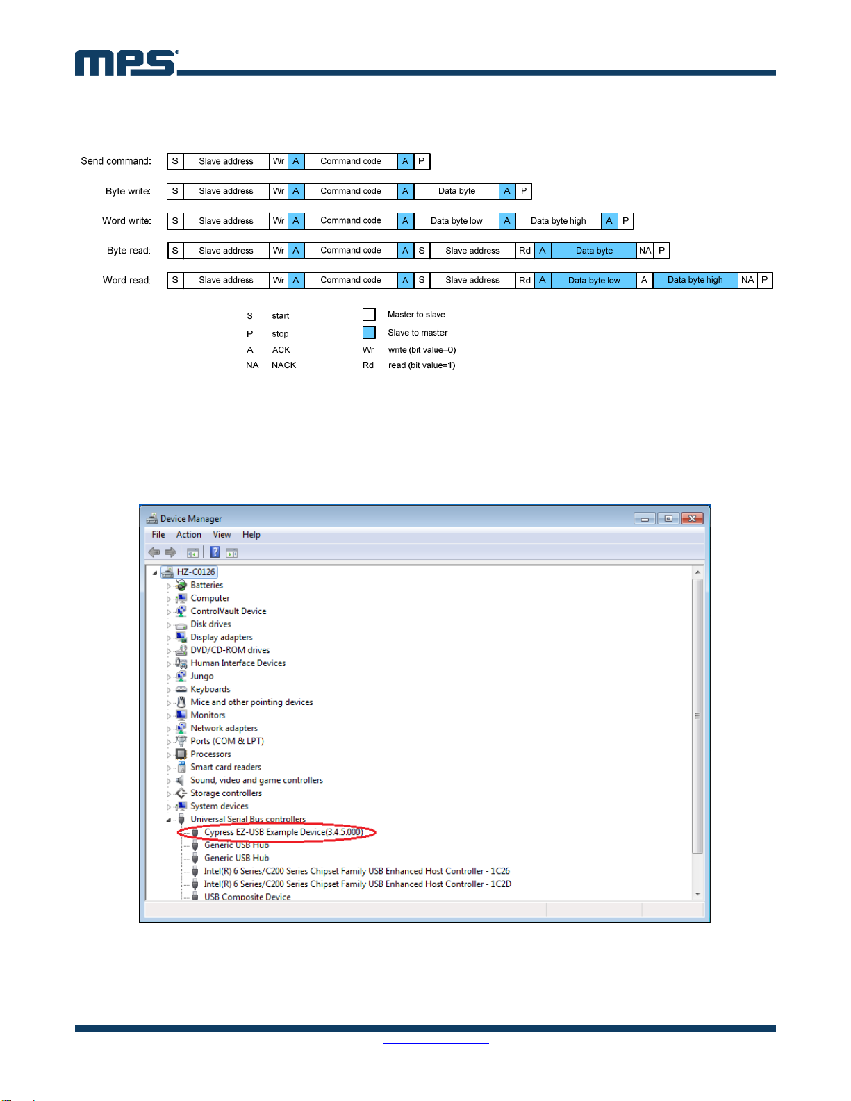Click the Cypress EZ-USB device plug icon
Screen dimensions: 851x1101
coord(195,832)
